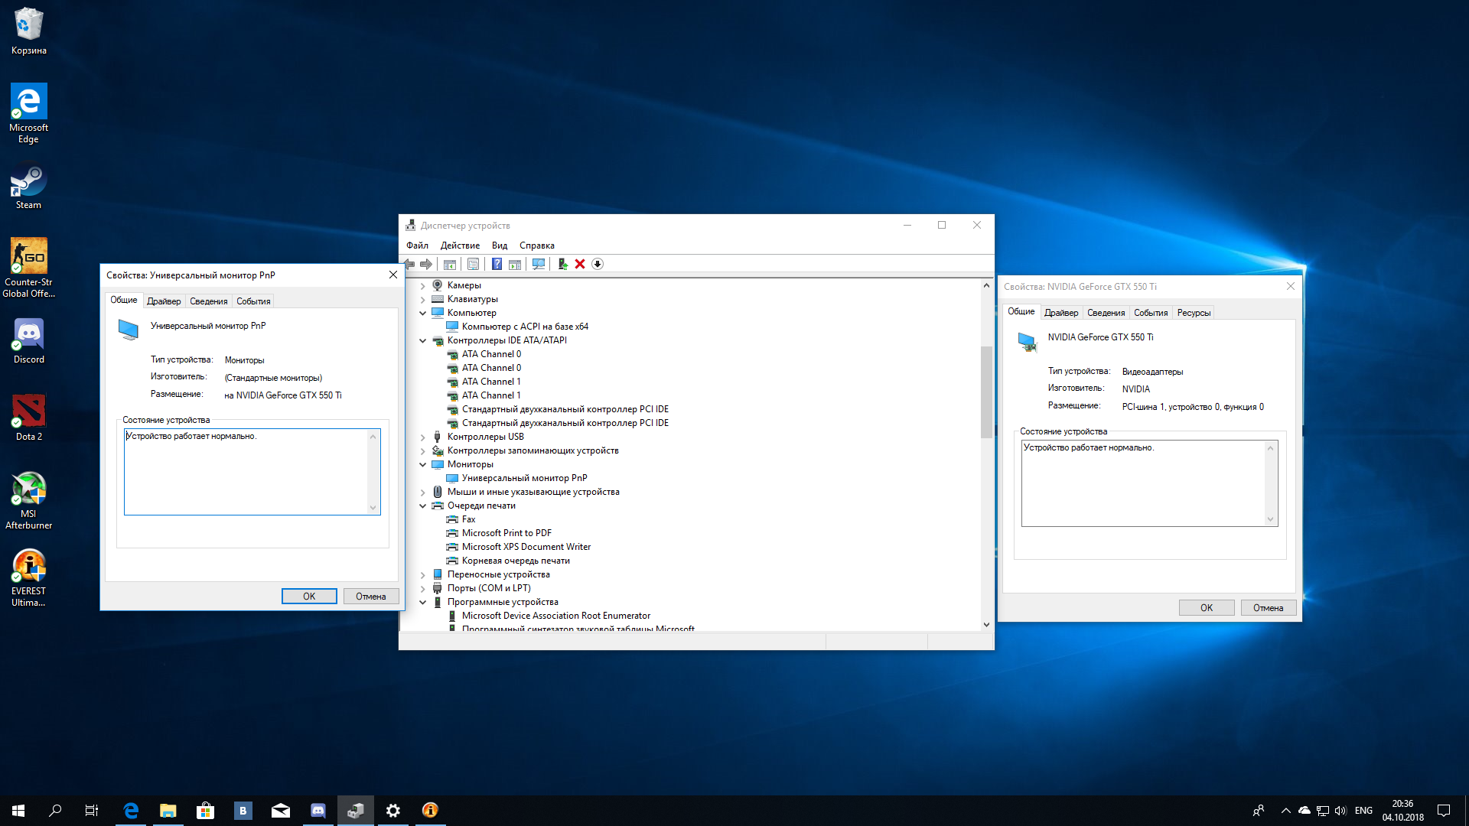Open MSI Afterburner from desktop
The height and width of the screenshot is (826, 1469).
(x=28, y=495)
